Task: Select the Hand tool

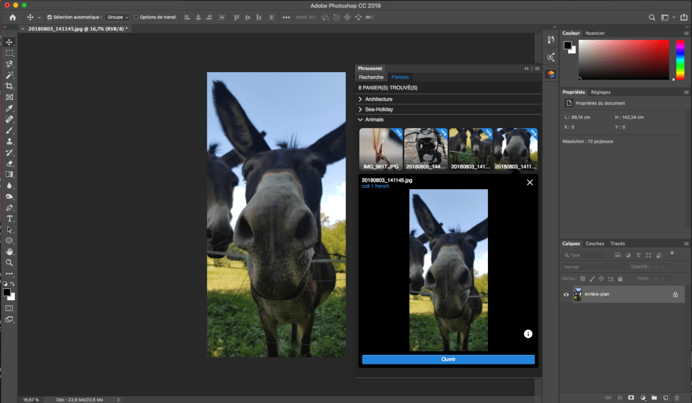Action: pyautogui.click(x=8, y=251)
